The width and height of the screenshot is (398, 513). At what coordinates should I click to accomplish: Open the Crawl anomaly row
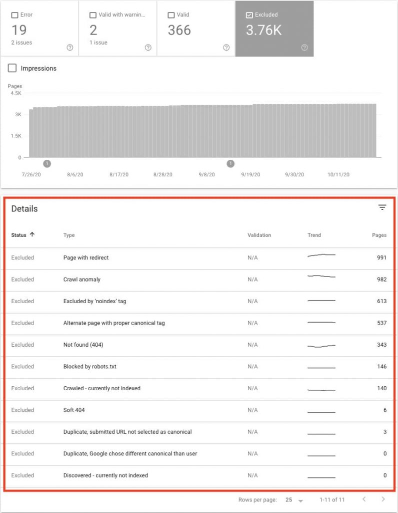tap(82, 279)
